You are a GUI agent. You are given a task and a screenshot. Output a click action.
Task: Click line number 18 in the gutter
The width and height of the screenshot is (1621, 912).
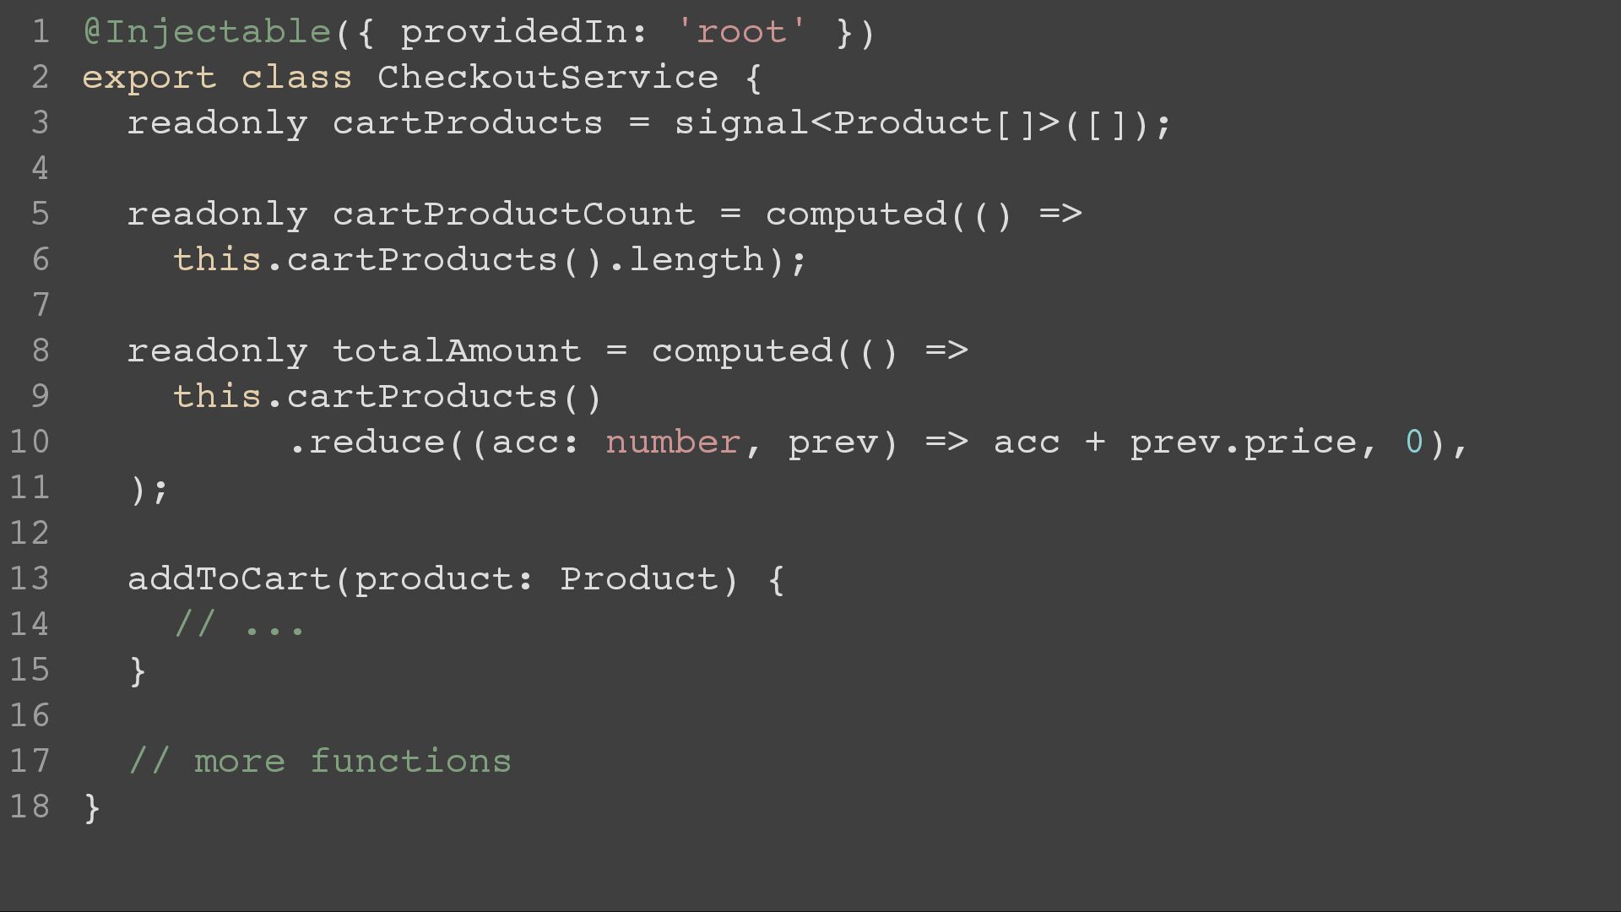pos(30,806)
